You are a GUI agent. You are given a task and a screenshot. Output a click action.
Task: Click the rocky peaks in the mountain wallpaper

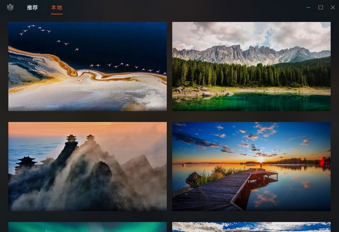[x=249, y=54]
